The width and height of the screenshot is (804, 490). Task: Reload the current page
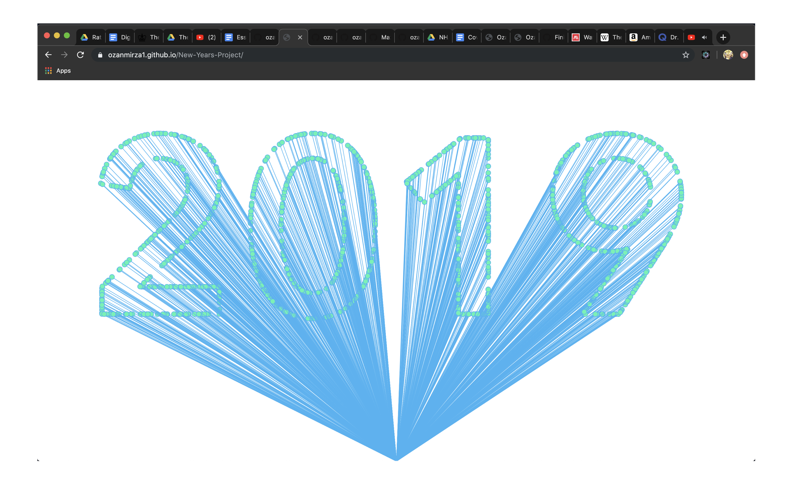(x=80, y=55)
